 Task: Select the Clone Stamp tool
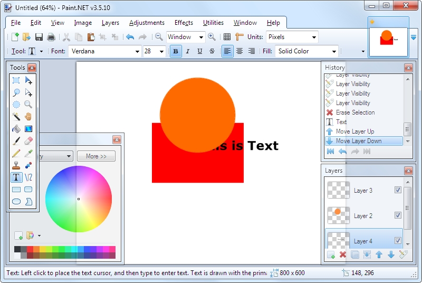[x=16, y=165]
